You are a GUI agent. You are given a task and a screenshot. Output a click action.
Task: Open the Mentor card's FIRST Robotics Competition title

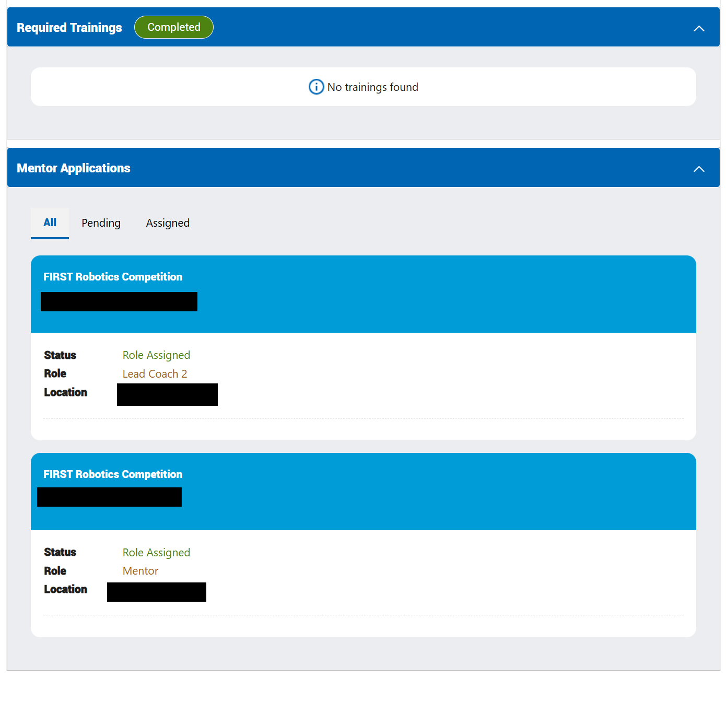tap(113, 474)
